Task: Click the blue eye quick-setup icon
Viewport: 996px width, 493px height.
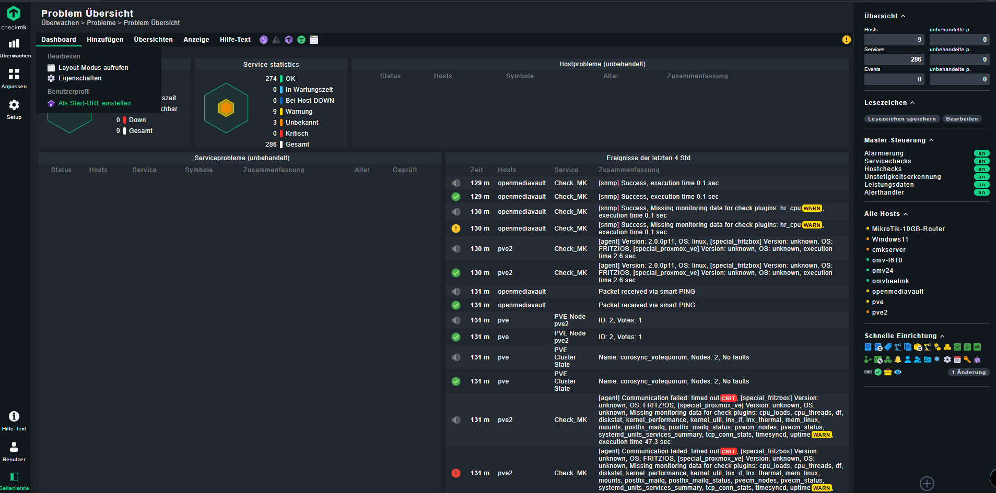Action: 898,372
